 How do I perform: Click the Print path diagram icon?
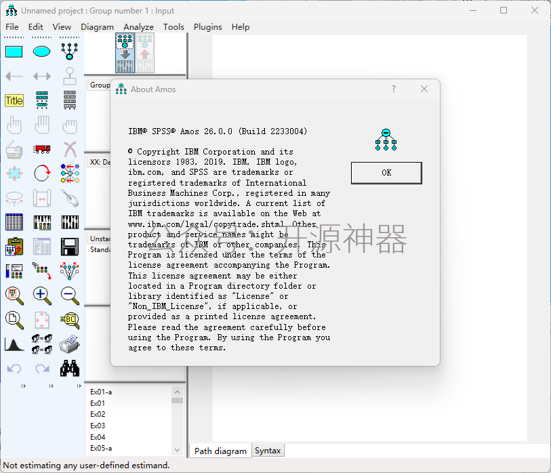click(x=70, y=344)
